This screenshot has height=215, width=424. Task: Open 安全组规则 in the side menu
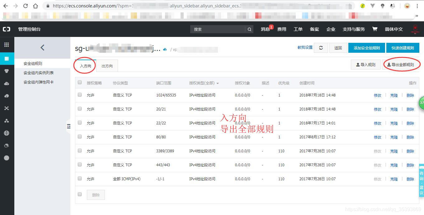(33, 64)
